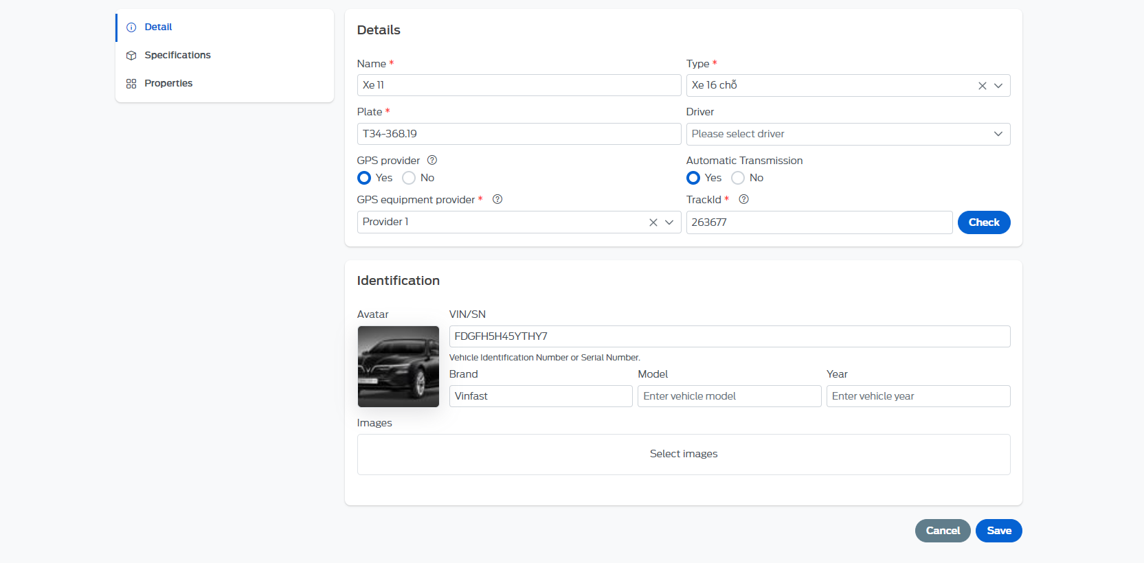Select No for GPS provider
This screenshot has width=1144, height=563.
[x=409, y=178]
